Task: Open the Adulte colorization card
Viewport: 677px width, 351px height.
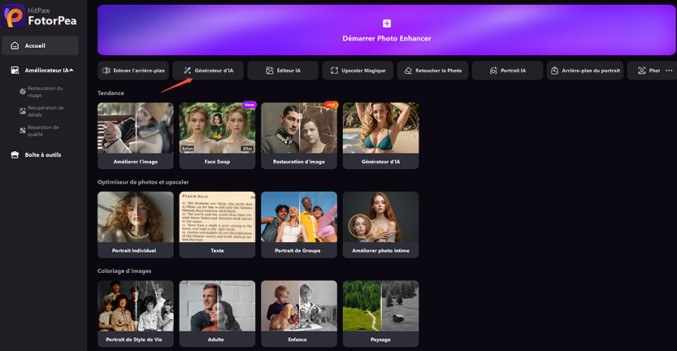Action: [217, 314]
